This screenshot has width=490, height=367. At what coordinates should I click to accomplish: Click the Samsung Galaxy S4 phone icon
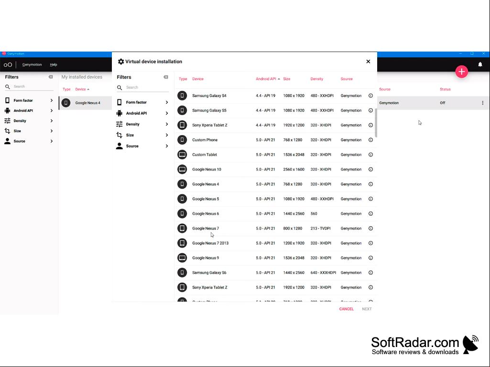pyautogui.click(x=182, y=95)
